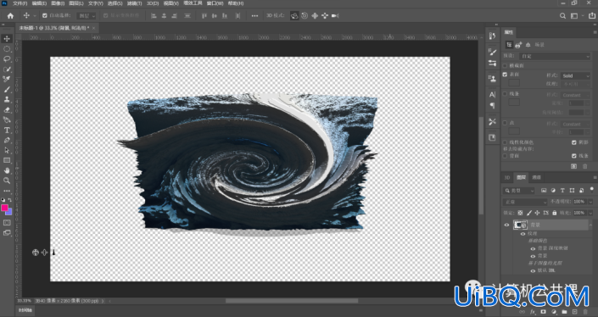Select the Elliptical Marquee tool
This screenshot has width=598, height=317.
point(7,49)
